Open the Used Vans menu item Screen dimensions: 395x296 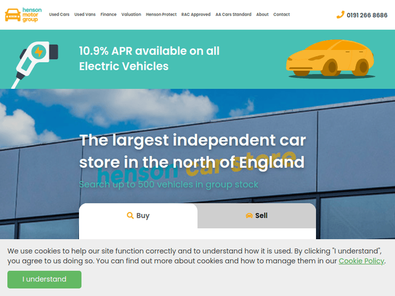(x=84, y=15)
